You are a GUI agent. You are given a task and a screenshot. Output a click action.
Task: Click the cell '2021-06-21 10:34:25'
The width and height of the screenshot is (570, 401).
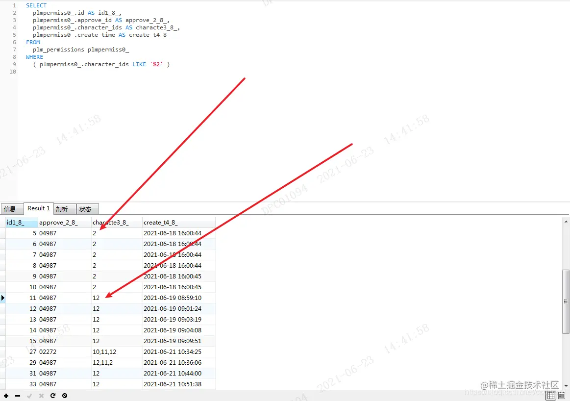pyautogui.click(x=178, y=351)
